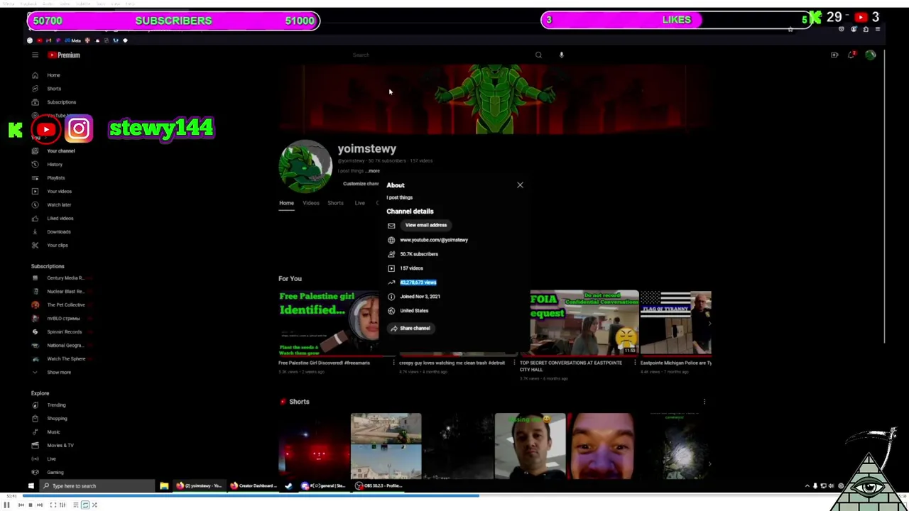
Task: Switch to the channel Videos tab
Action: (311, 203)
